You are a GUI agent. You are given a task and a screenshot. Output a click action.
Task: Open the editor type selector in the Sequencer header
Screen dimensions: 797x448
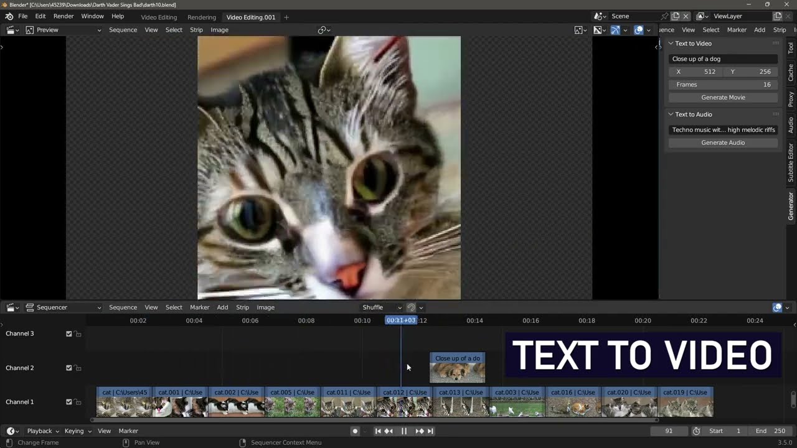[12, 307]
